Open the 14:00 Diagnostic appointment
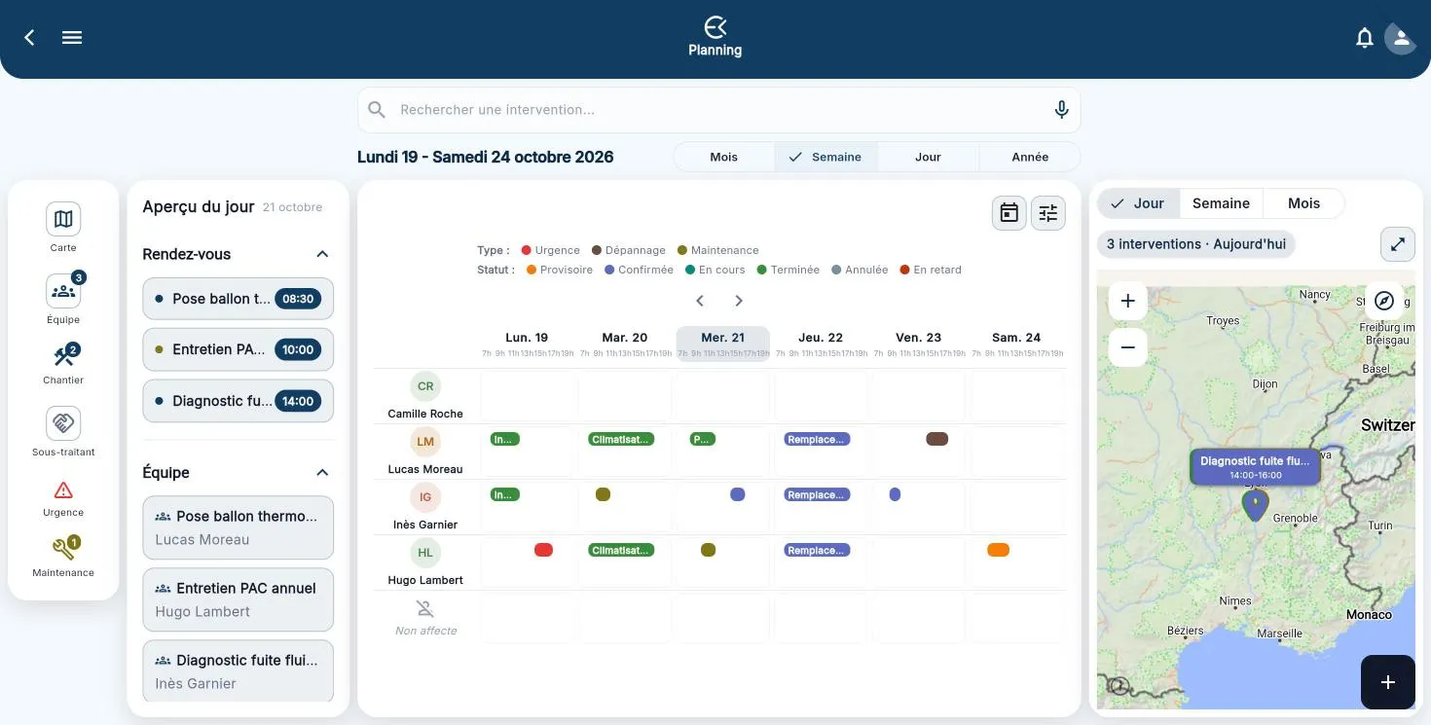Screen dimensions: 1431x725 [x=238, y=401]
